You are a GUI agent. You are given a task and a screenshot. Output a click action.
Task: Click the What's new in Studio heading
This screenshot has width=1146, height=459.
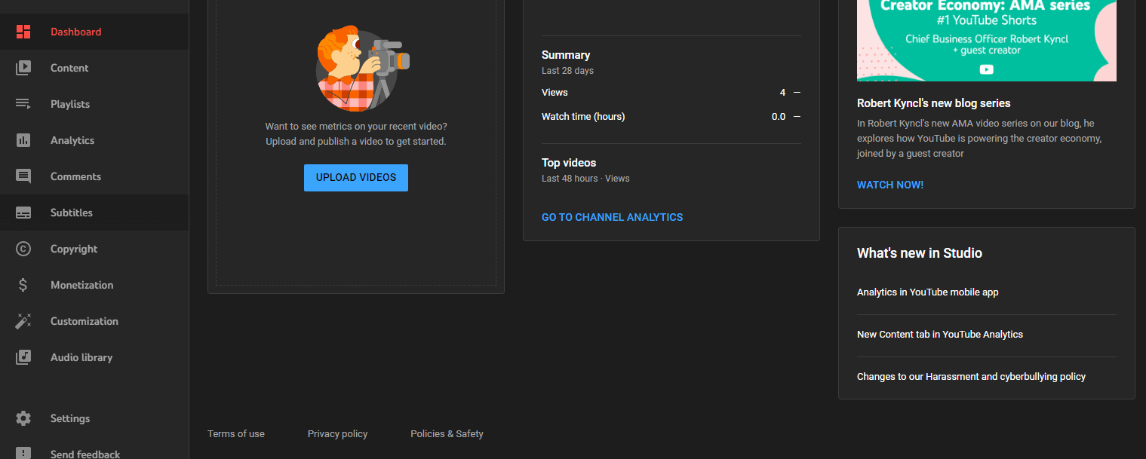click(x=920, y=253)
